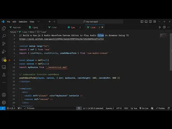Run the current file
Viewport: 172px width, 129px height.
(160, 27)
